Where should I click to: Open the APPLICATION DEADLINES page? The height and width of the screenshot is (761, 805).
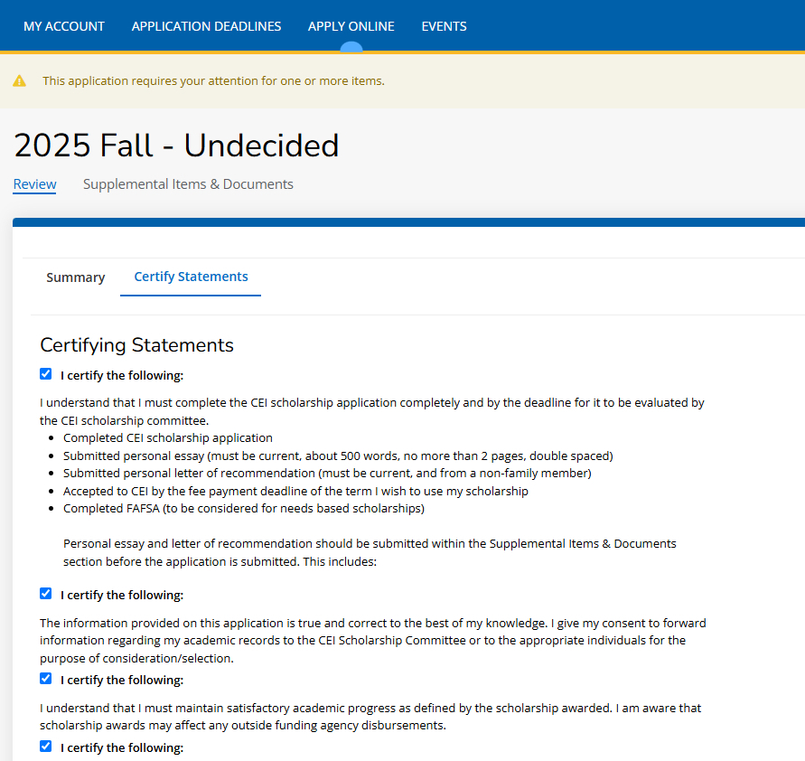(206, 25)
